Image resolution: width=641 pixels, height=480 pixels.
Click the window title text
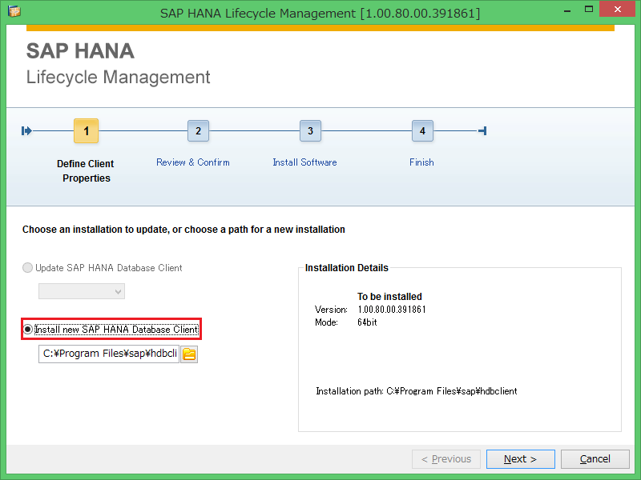[x=320, y=13]
